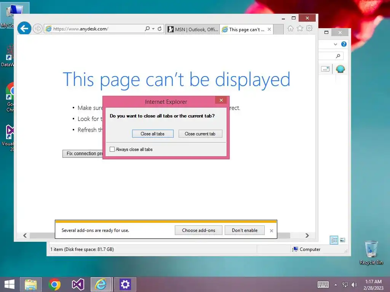Click the horizontal scrollbar left arrow

click(25, 235)
